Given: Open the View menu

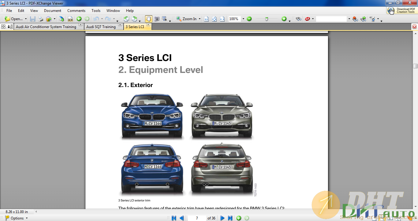Looking at the screenshot, I should coord(34,11).
